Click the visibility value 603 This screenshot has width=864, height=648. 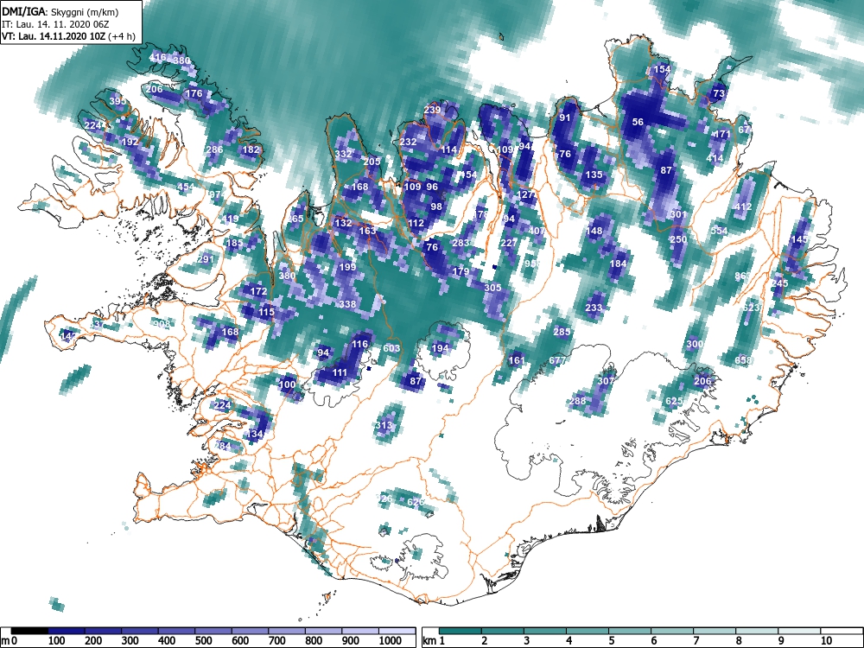[x=391, y=348]
